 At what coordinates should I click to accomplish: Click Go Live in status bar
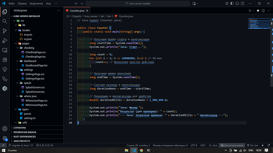pyautogui.click(x=252, y=145)
